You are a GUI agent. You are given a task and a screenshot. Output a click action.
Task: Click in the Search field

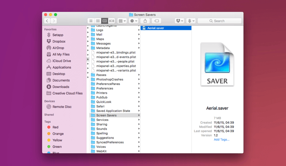pos(220,21)
